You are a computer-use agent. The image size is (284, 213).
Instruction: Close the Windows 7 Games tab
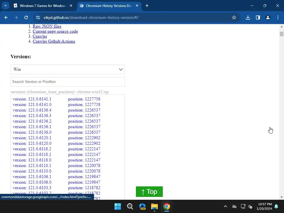[71, 6]
